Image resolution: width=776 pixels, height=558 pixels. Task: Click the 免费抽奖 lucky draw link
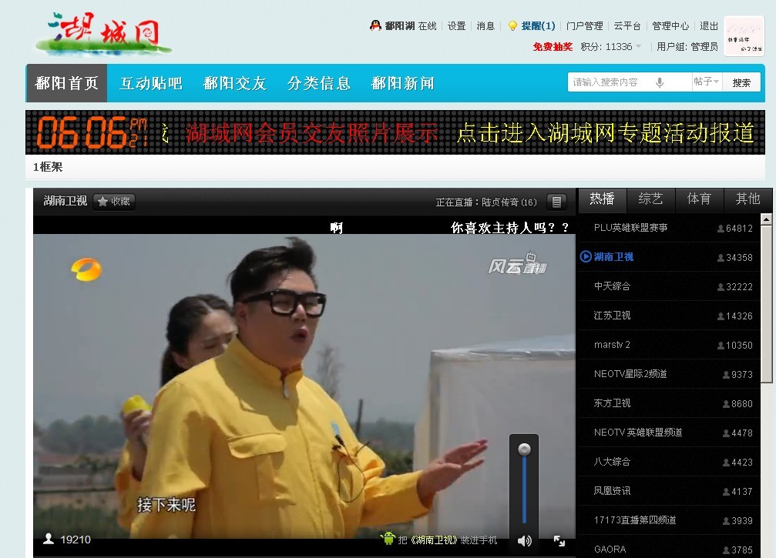(x=553, y=45)
